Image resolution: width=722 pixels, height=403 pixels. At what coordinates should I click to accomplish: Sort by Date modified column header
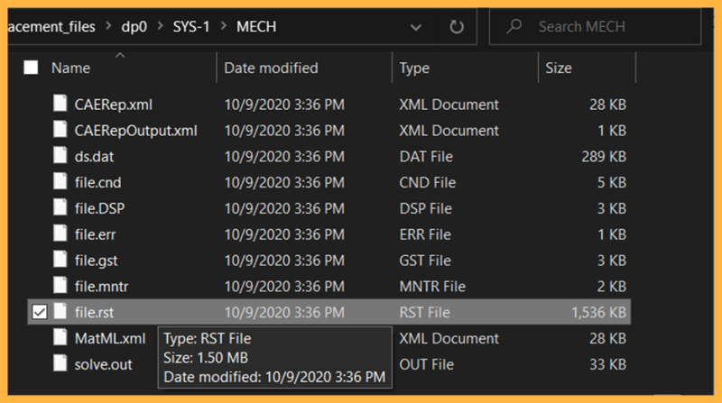[271, 68]
